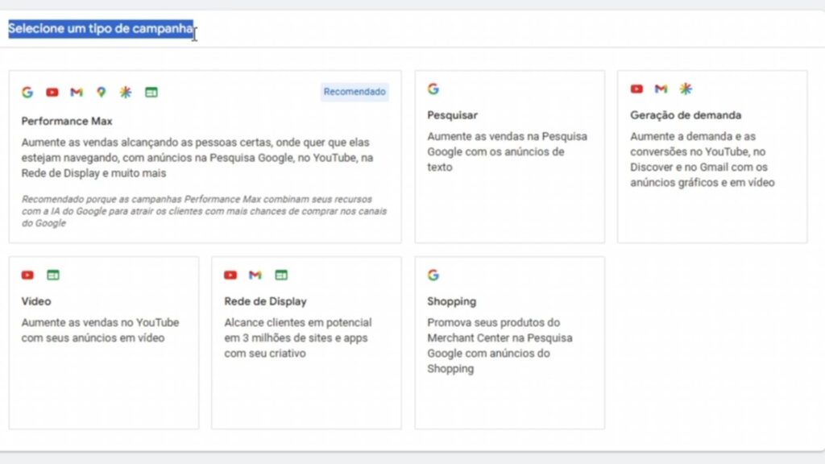Click the Google icon above Shopping
Viewport: 825px width, 464px height.
click(x=433, y=275)
